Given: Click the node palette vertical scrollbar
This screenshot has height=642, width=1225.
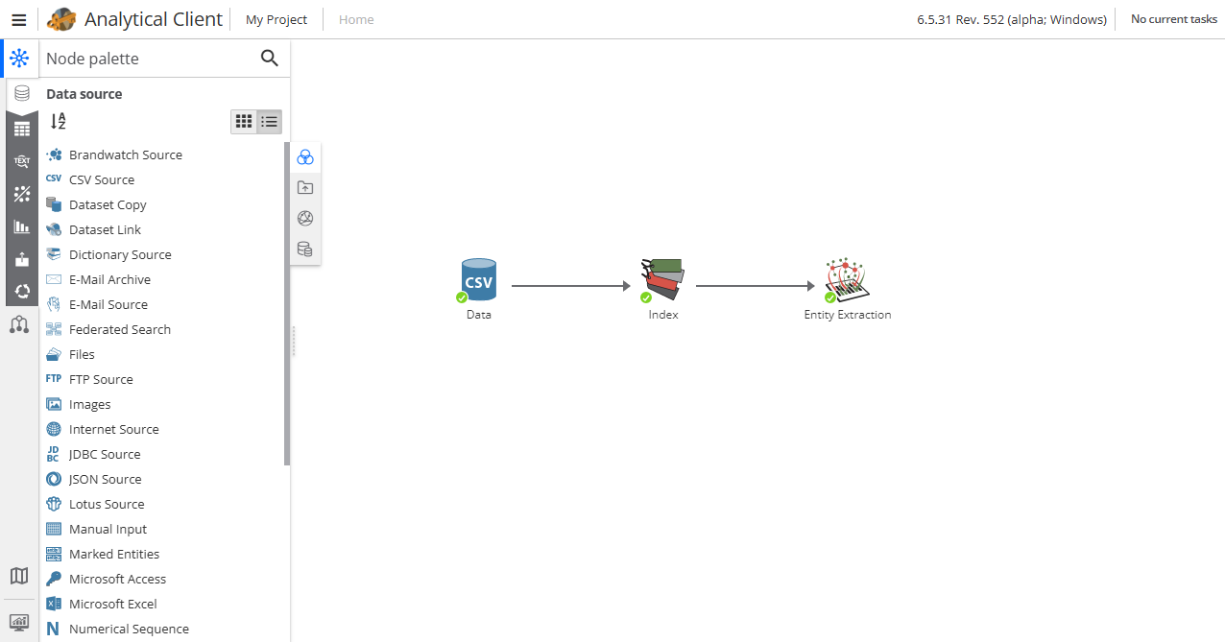Looking at the screenshot, I should [287, 303].
